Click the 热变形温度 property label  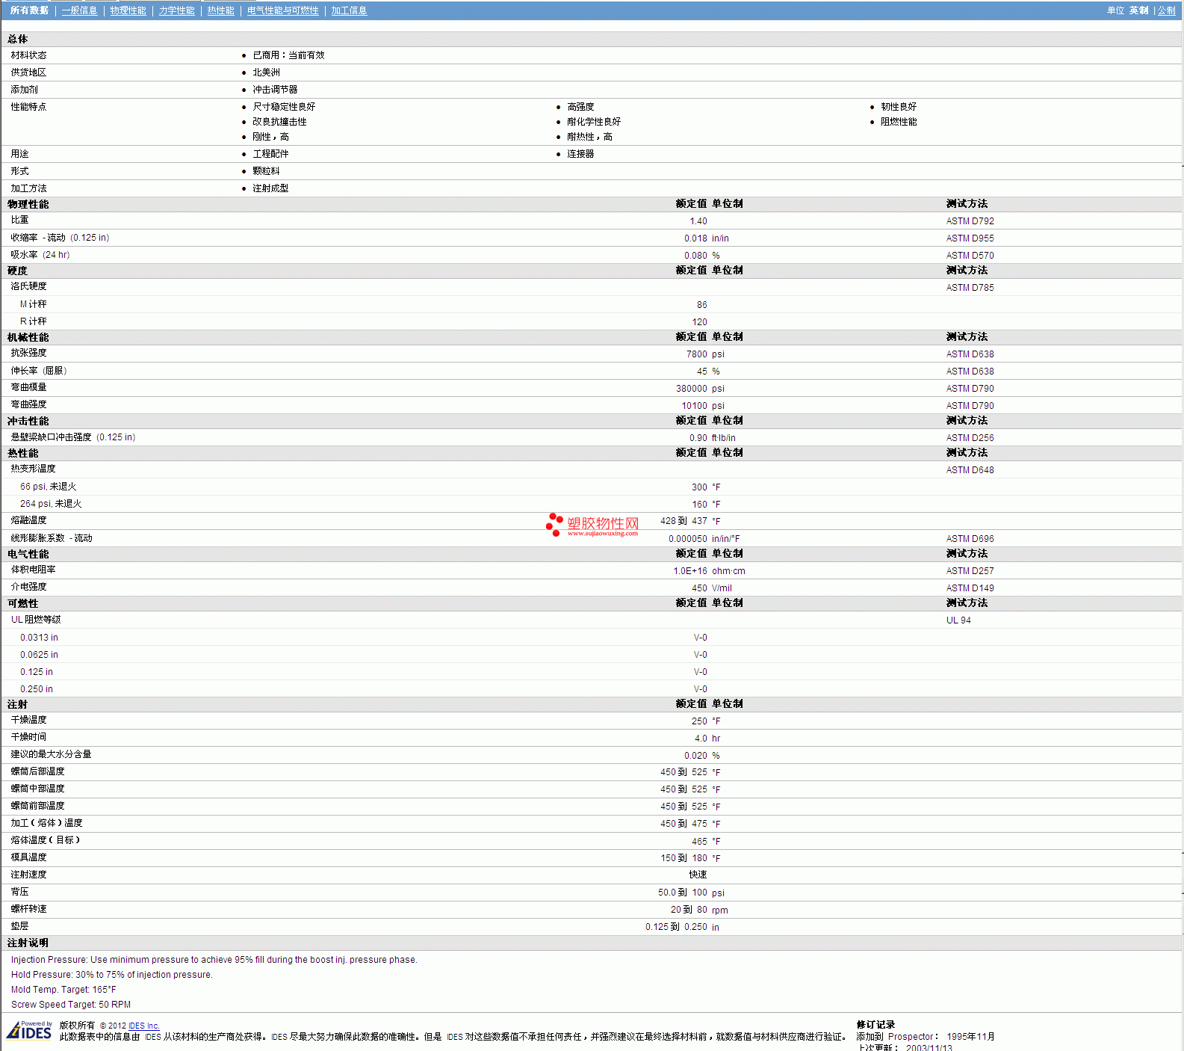pyautogui.click(x=33, y=469)
